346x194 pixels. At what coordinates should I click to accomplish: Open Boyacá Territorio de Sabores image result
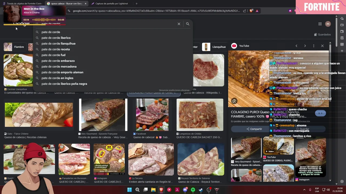[201, 160]
